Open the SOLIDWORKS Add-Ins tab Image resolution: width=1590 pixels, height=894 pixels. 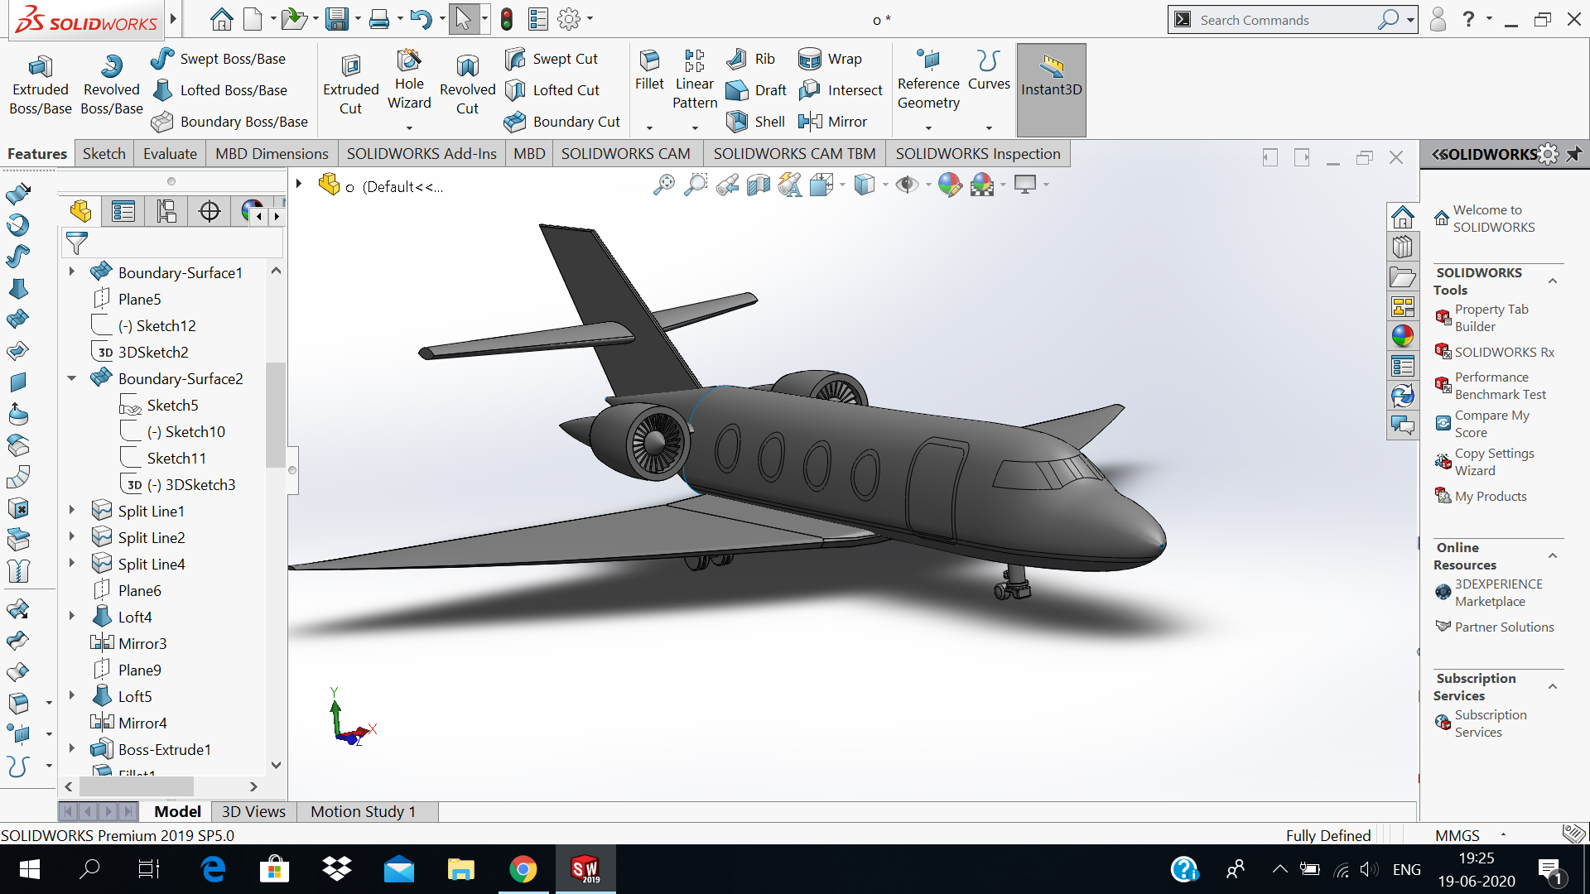tap(422, 154)
